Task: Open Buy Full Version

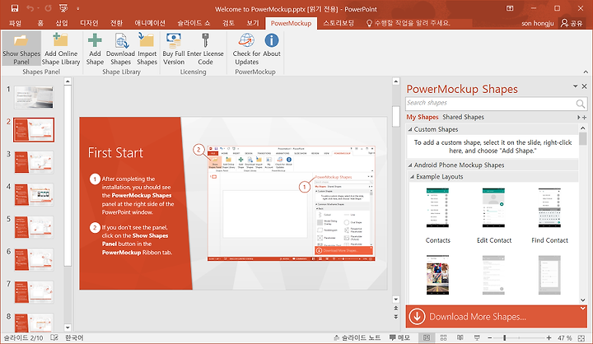Action: (174, 49)
